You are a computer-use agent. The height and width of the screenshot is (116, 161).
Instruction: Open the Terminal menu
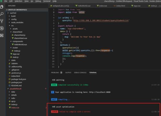(x=47, y=1)
